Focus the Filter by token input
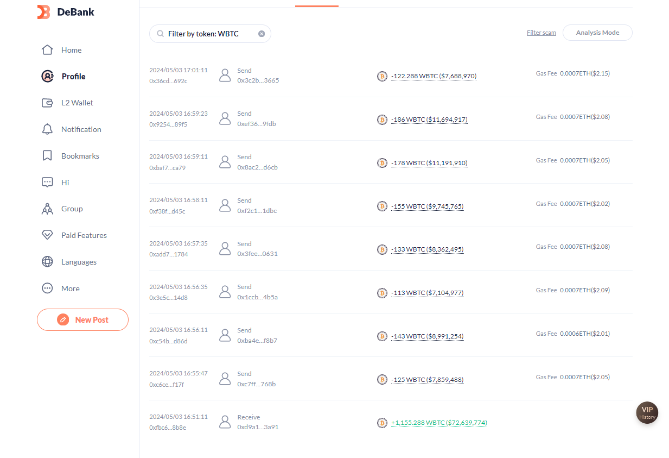669x458 pixels. (210, 34)
